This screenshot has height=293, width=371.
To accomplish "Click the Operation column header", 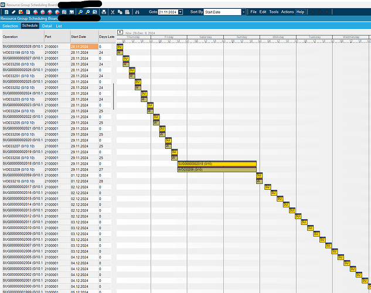I will tap(23, 37).
